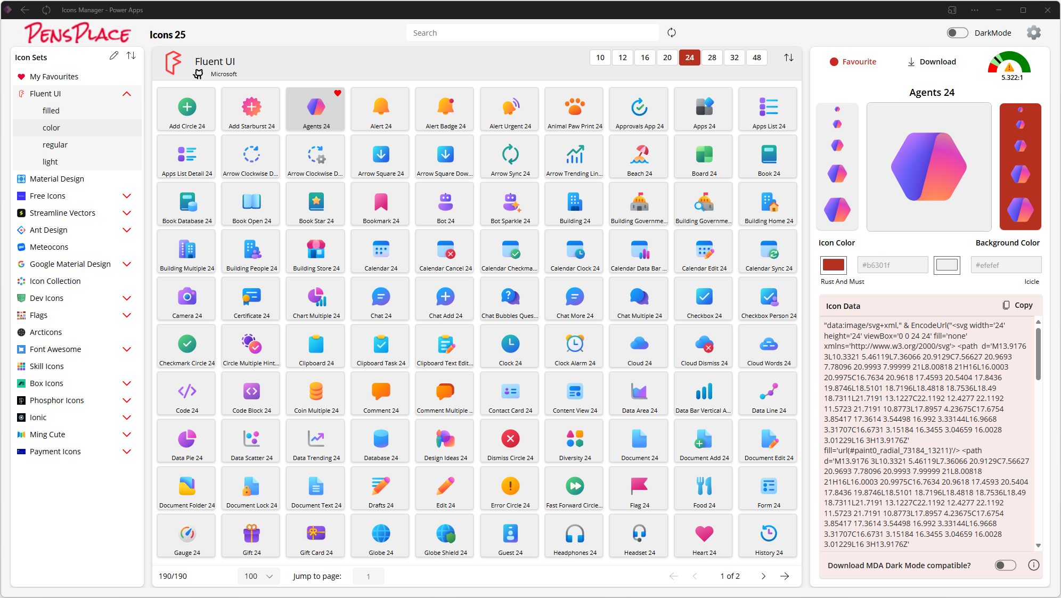Sort the Icon Sets list
The width and height of the screenshot is (1061, 598).
coord(131,56)
